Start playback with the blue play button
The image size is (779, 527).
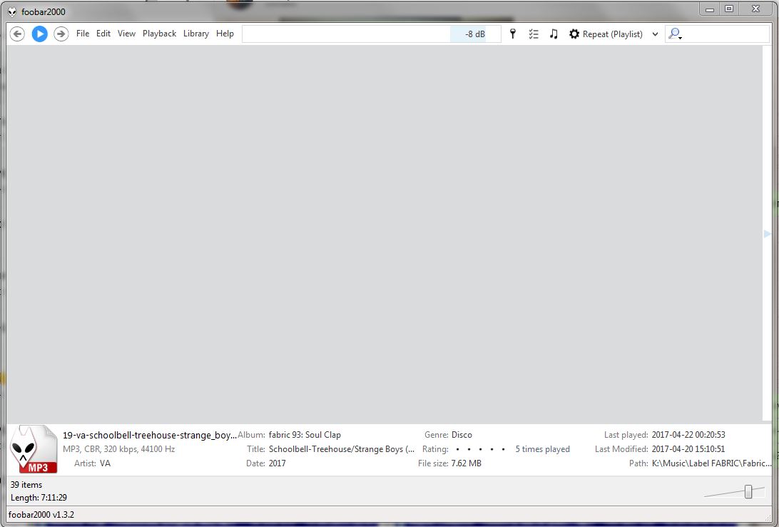(x=40, y=34)
